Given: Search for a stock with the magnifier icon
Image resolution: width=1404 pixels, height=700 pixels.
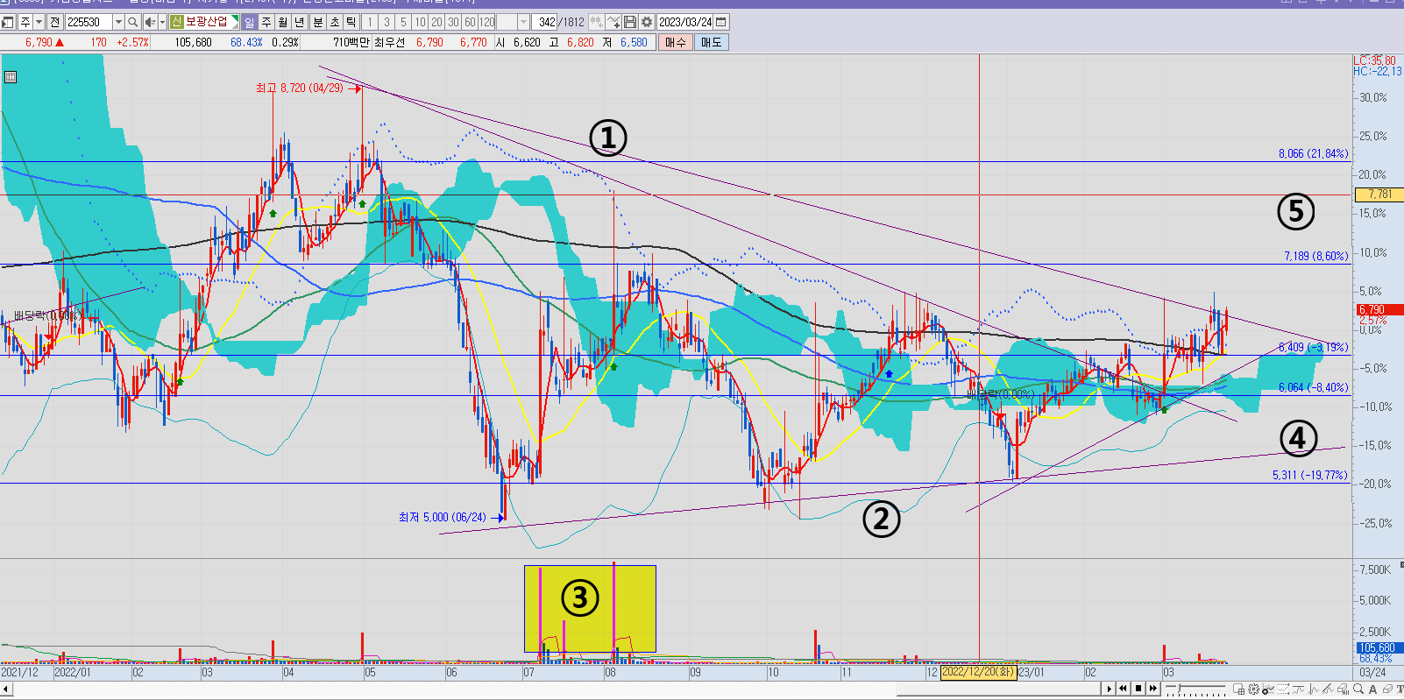Looking at the screenshot, I should (x=132, y=22).
